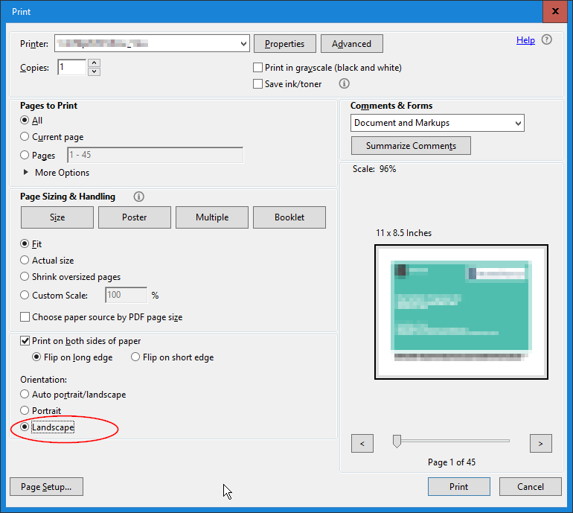Expand More Options disclosure triangle

pos(25,172)
